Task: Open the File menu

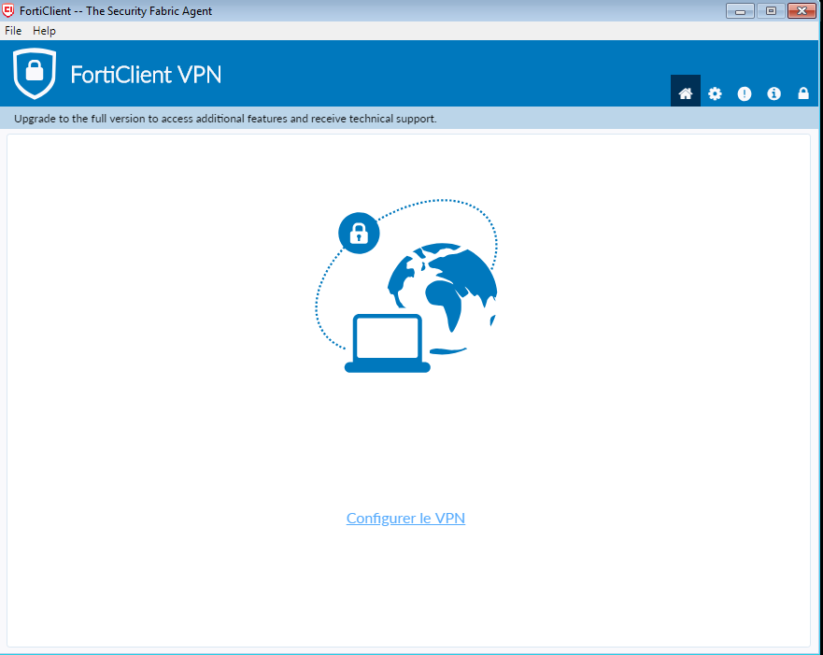Action: [13, 31]
